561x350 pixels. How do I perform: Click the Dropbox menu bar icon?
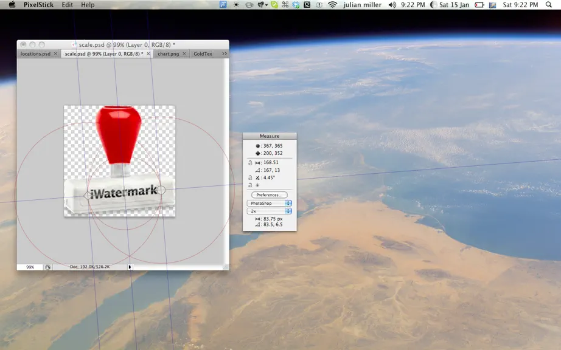click(296, 5)
